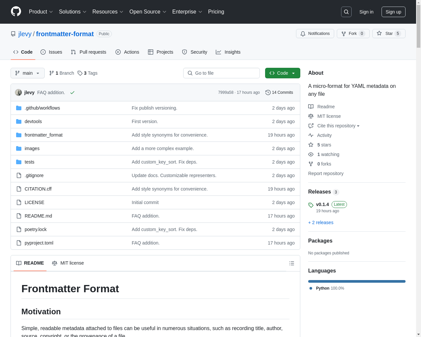Expand the Enterprise menu
This screenshot has width=421, height=337.
[187, 12]
